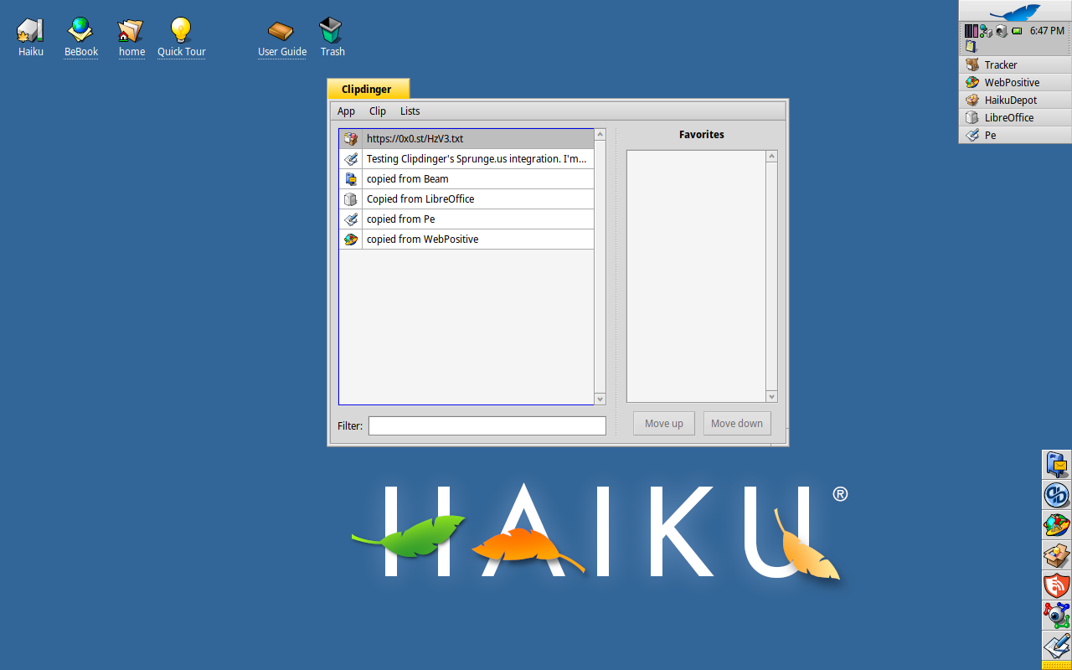Open the Lists menu in Clipdinger
Viewport: 1072px width, 670px height.
pos(410,111)
